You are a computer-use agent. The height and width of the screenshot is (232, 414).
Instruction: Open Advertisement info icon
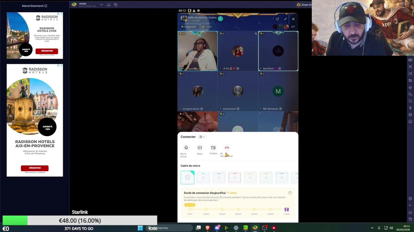[x=46, y=6]
